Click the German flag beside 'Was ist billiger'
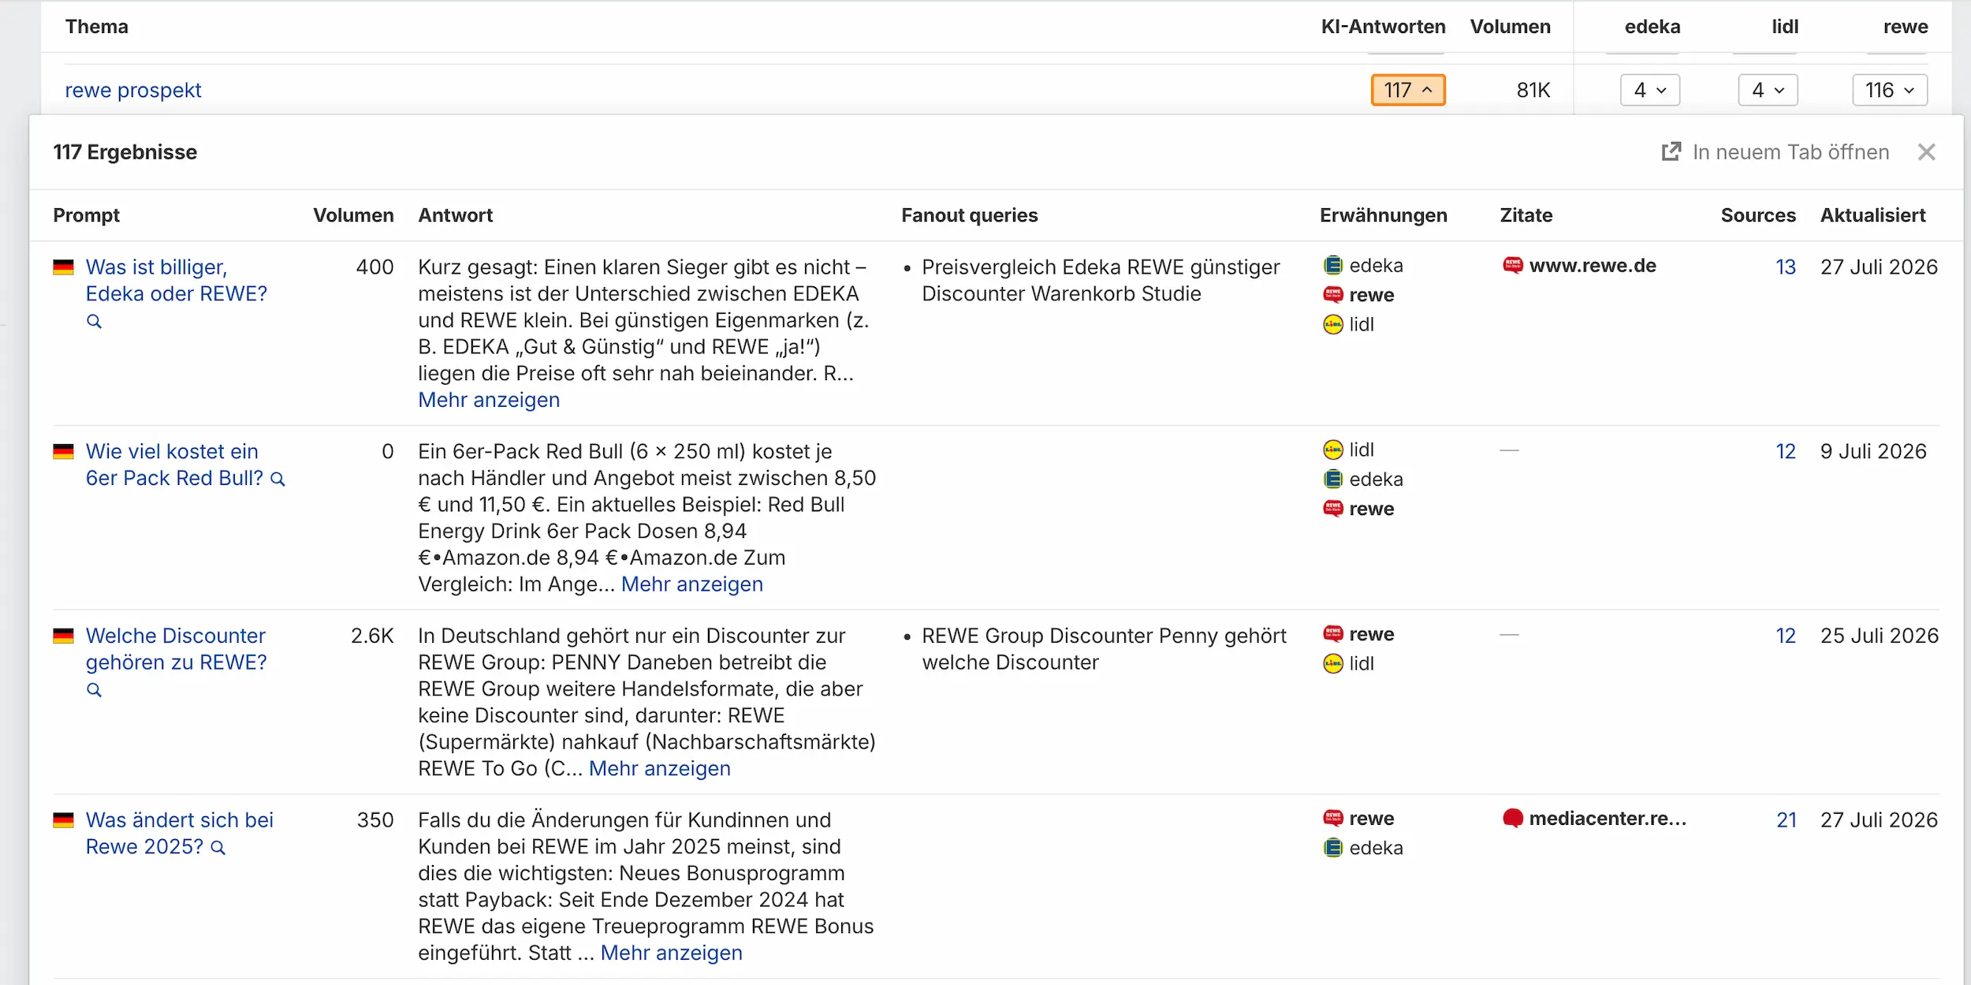 [x=63, y=267]
